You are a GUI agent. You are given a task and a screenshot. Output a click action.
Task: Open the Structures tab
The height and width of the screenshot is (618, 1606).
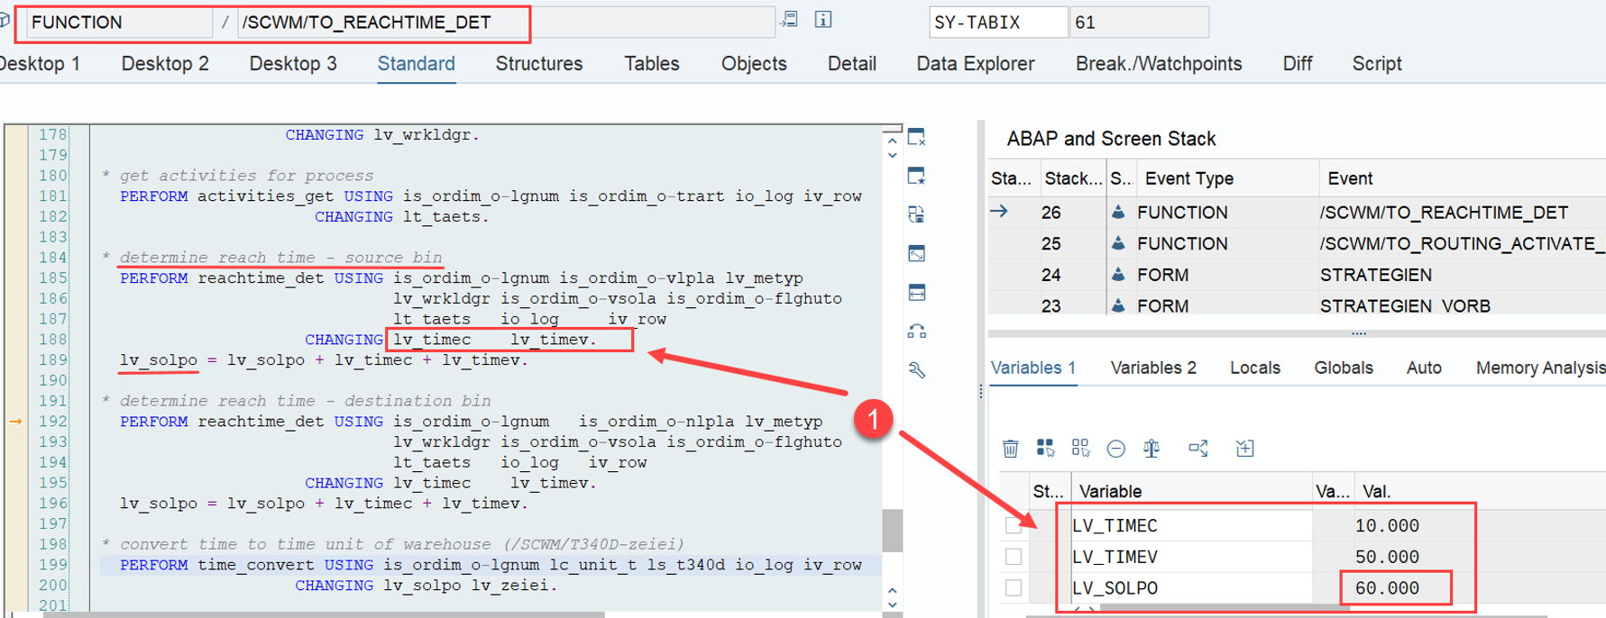pyautogui.click(x=539, y=64)
